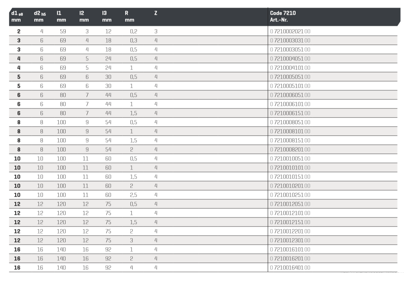The height and width of the screenshot is (281, 404).
Task: Click article number 0 7210016101 00
Action: (x=290, y=250)
